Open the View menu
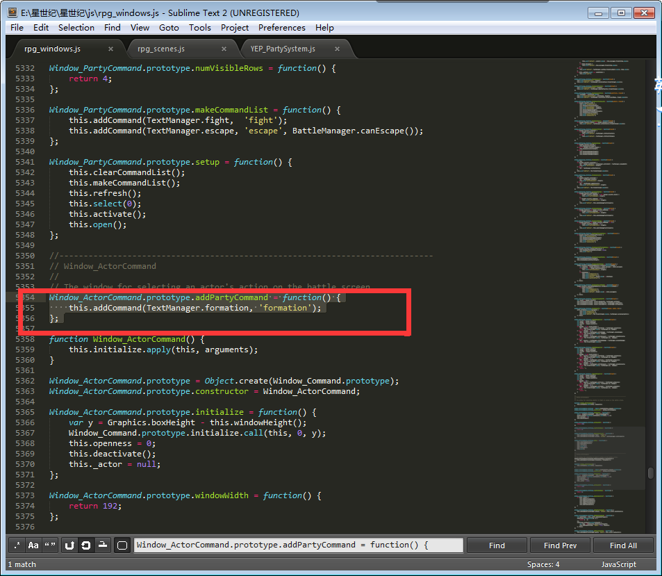 pyautogui.click(x=140, y=28)
